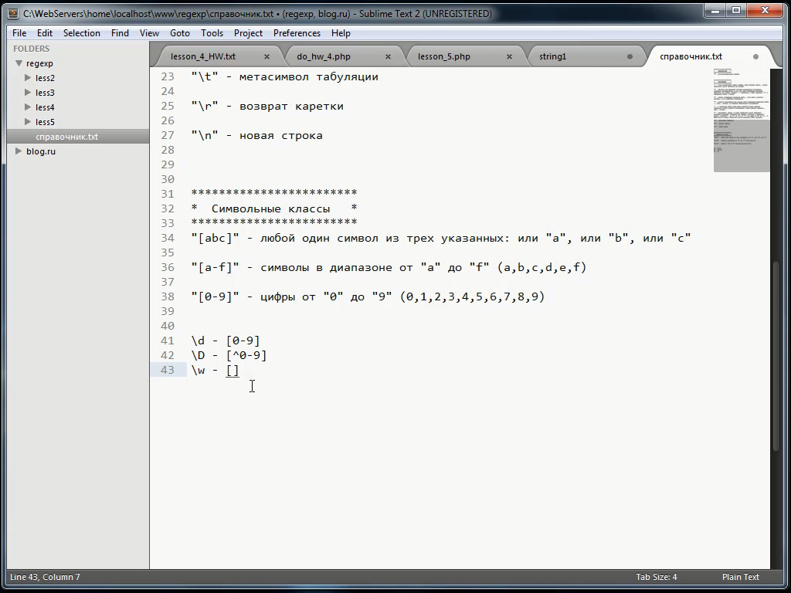The width and height of the screenshot is (791, 593).
Task: Close the unsaved справочник.txt tab via its dot
Action: [755, 56]
